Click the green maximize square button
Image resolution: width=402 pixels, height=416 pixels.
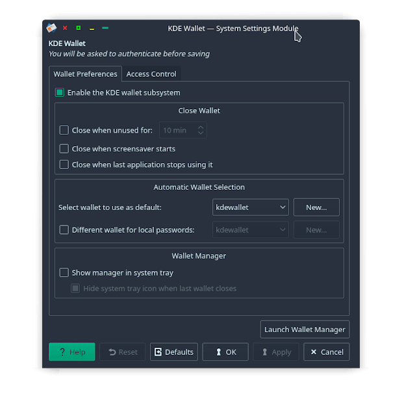[x=79, y=28]
